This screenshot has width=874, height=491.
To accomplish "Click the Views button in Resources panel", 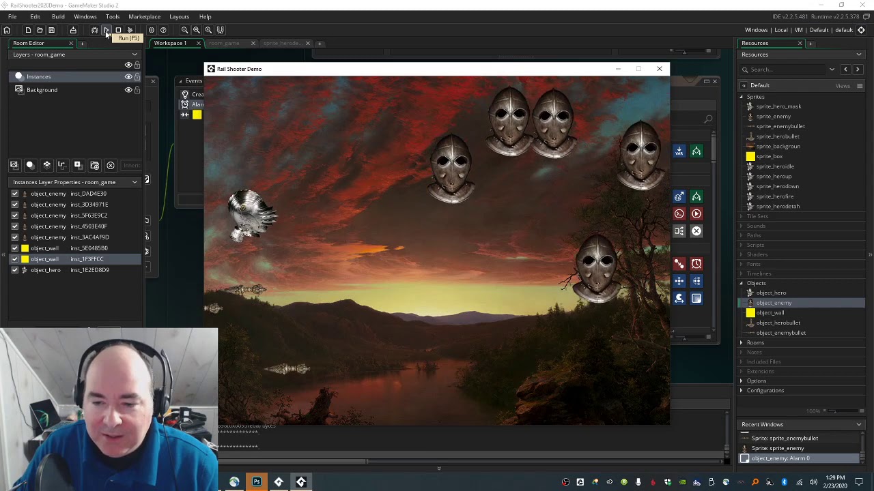I will tap(843, 86).
